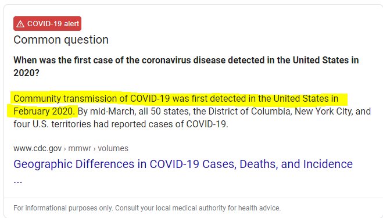Click the first breadcrumb arrow after cdc.gov
The height and width of the screenshot is (218, 383).
tap(65, 149)
